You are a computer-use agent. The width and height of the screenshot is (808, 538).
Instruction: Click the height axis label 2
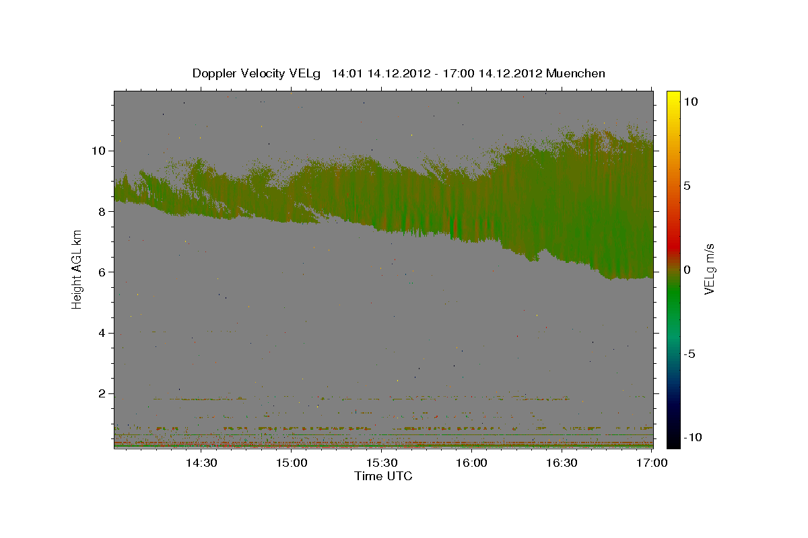[x=102, y=393]
